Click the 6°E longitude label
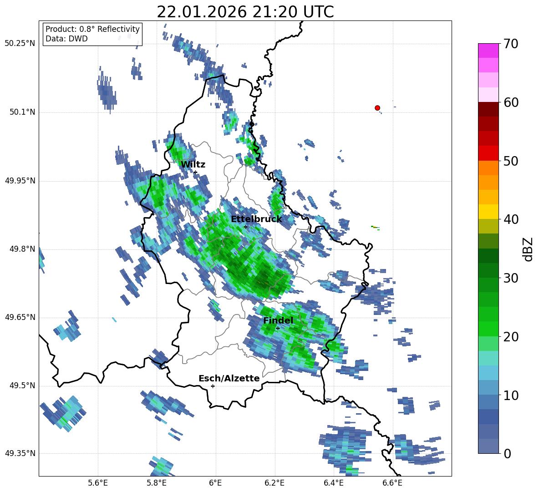Screen dimensions: 539x492 [x=215, y=483]
